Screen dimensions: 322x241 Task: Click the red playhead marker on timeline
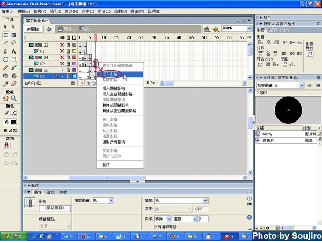(96, 37)
